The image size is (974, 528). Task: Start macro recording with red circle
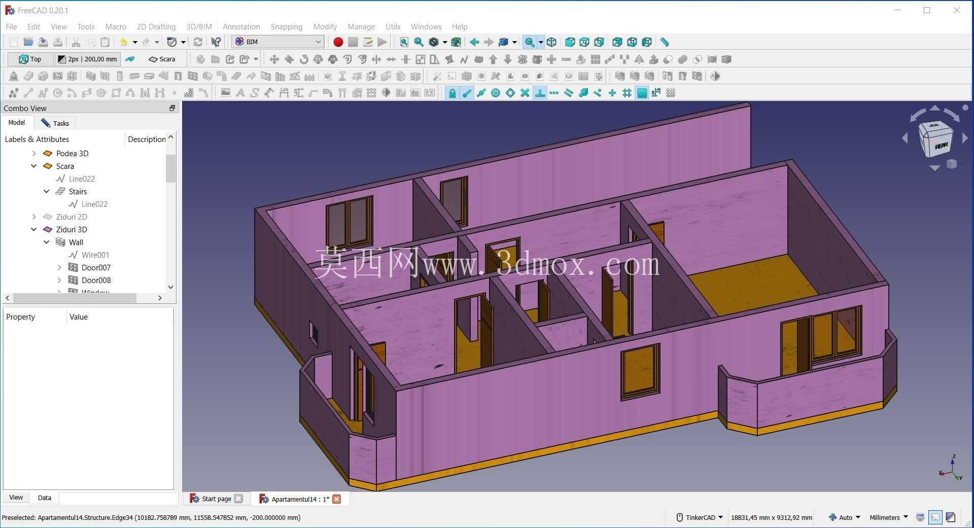click(x=338, y=42)
